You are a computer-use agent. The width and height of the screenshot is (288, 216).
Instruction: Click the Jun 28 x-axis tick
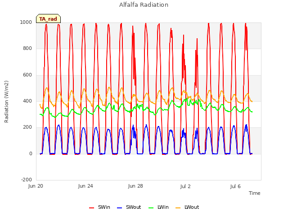(x=135, y=186)
